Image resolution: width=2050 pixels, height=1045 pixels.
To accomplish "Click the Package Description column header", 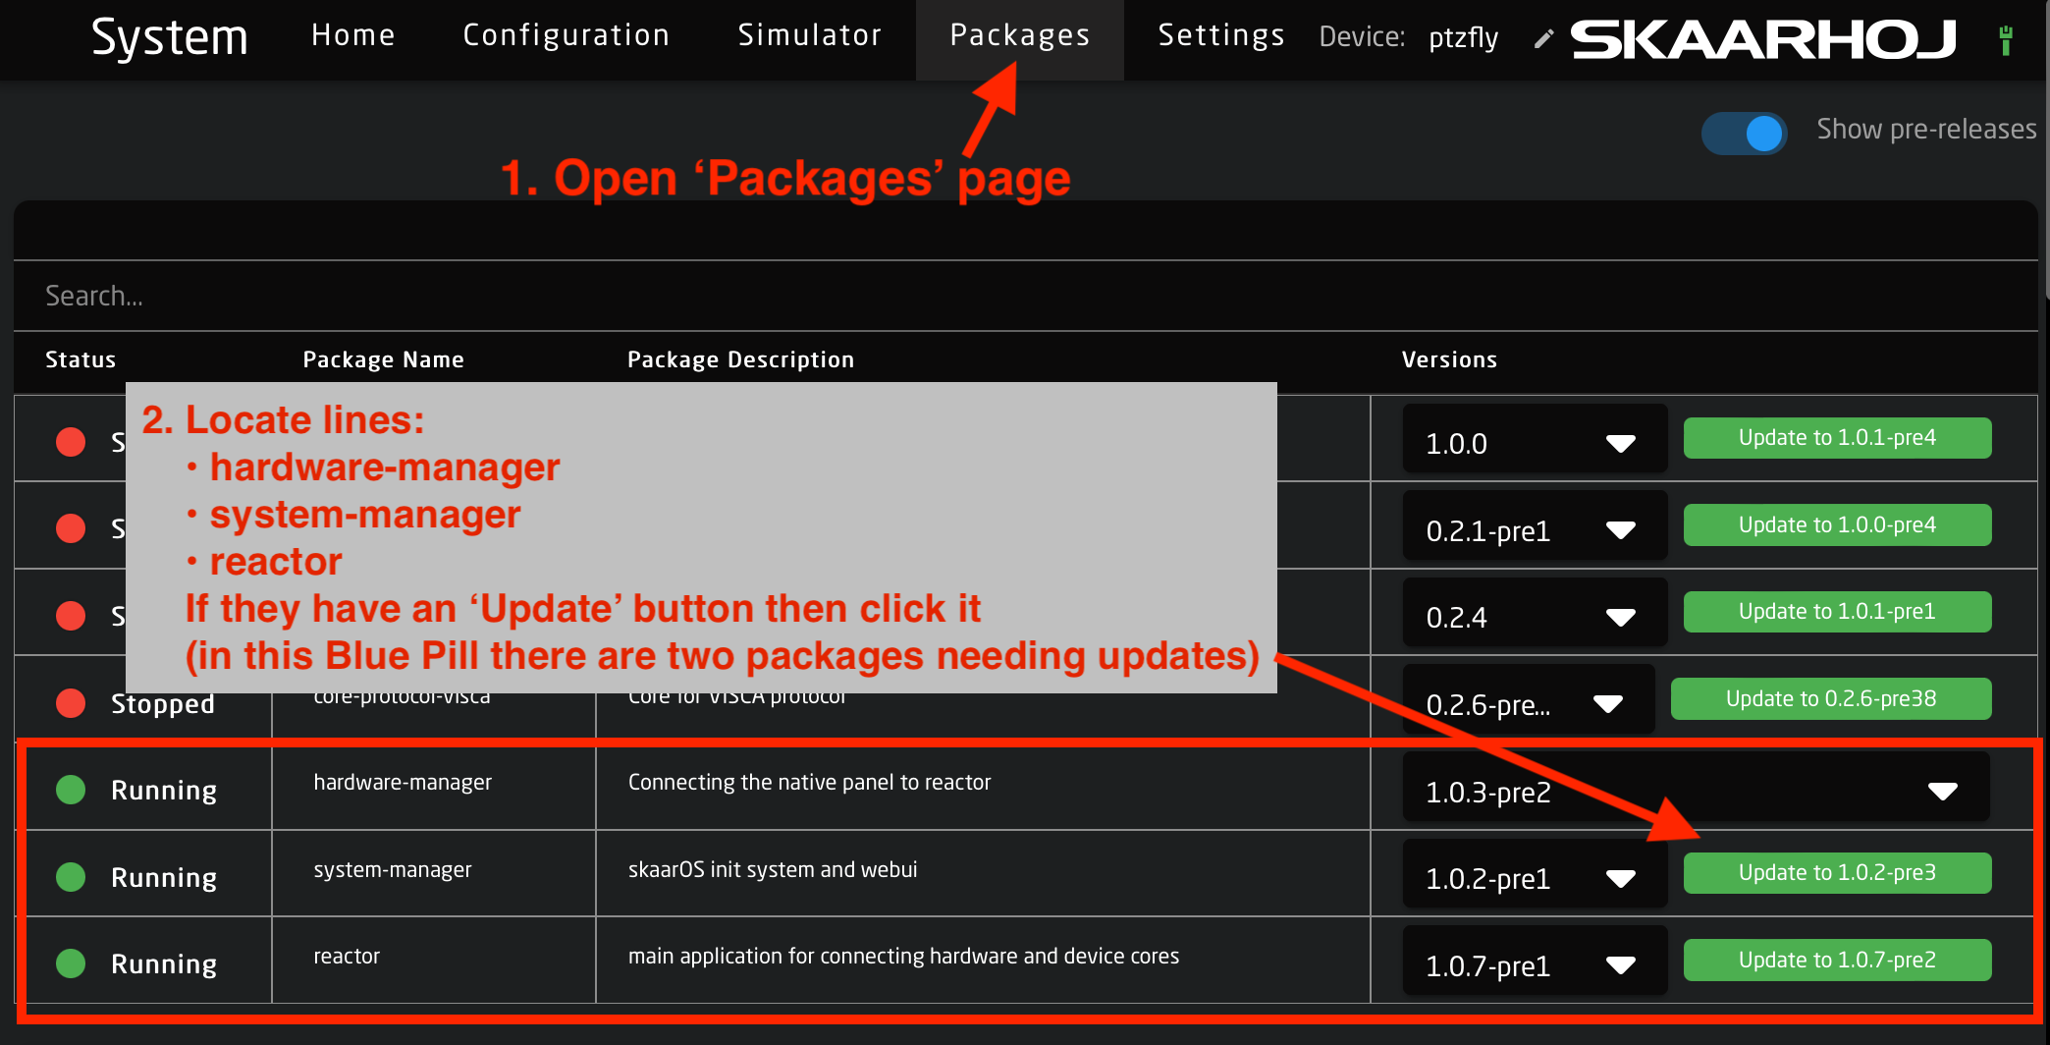I will pos(740,359).
